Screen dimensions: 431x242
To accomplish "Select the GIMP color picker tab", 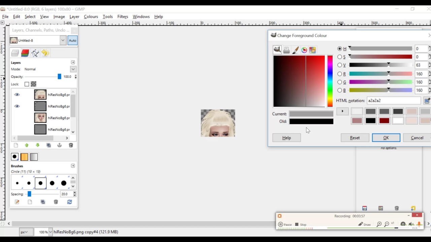I will point(277,50).
